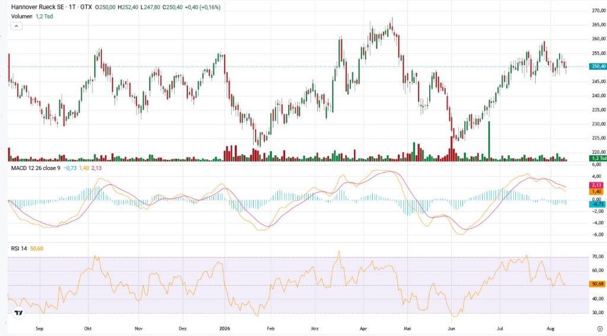Click MACD legend histogram value −0,73
Screen dimensions: 607x336
coord(70,168)
